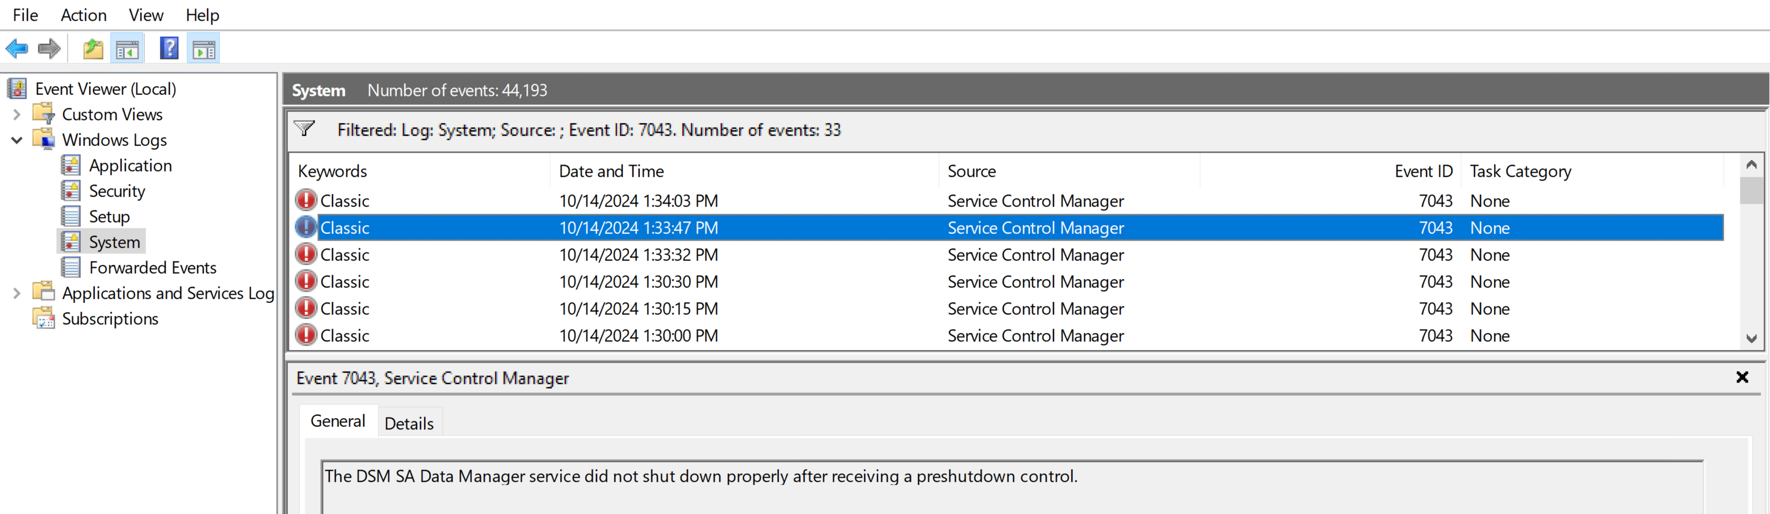Switch to the Details tab
Viewport: 1770px width, 514px height.
[409, 423]
